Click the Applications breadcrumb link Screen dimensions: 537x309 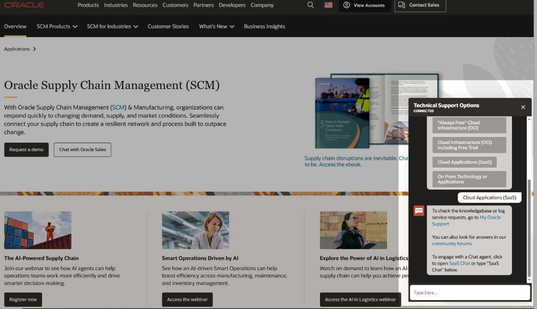17,49
